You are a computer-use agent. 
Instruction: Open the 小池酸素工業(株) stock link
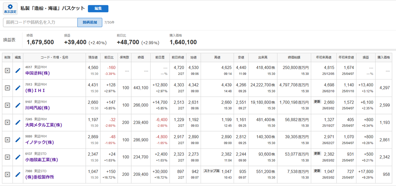[x=42, y=160]
